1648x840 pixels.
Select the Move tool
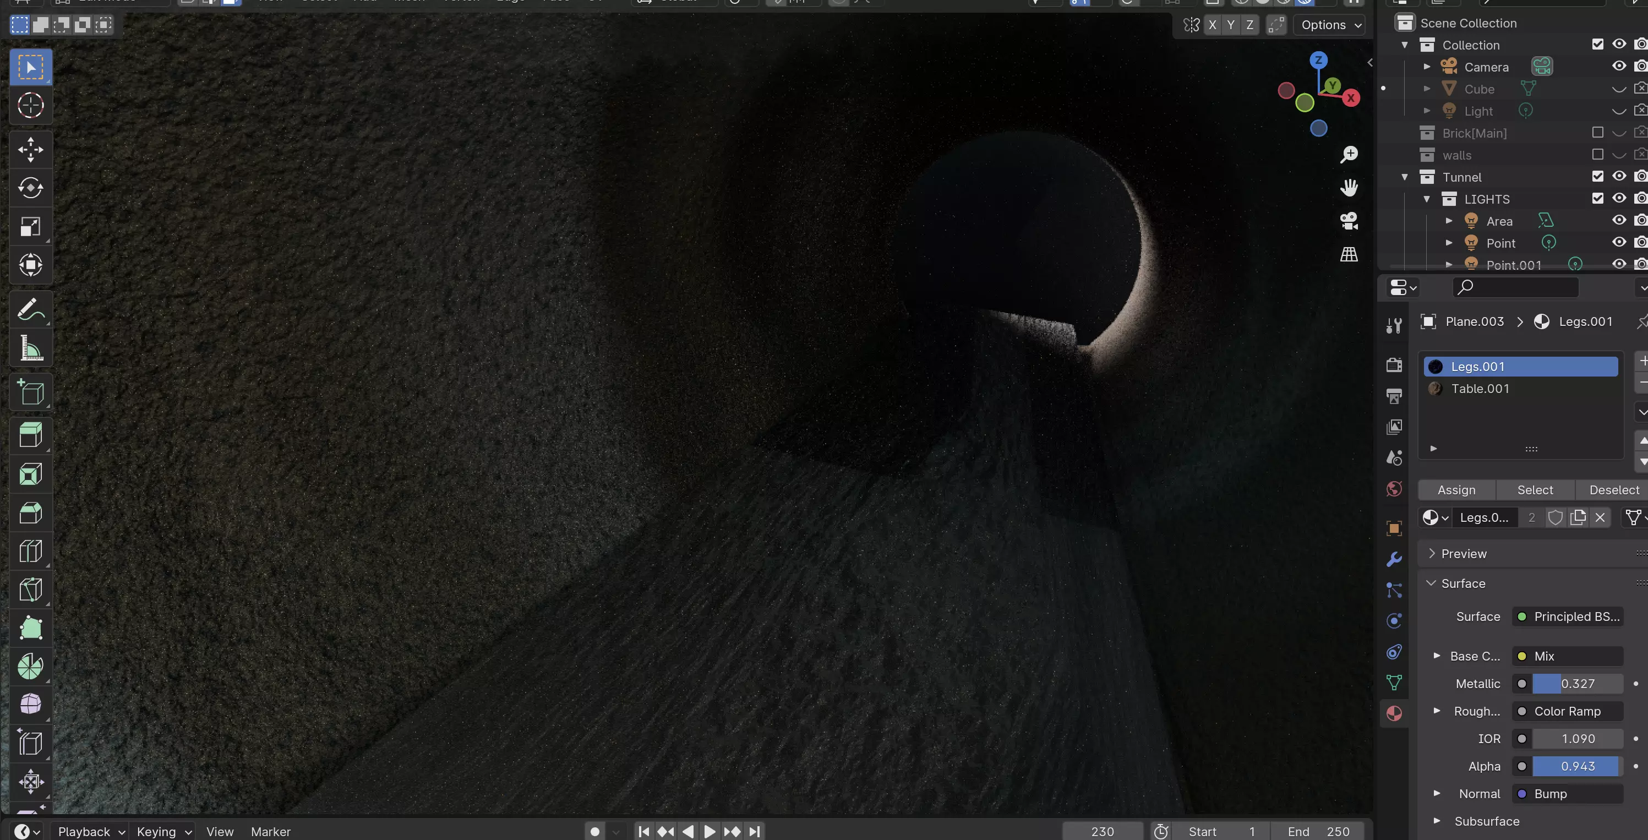(x=31, y=150)
